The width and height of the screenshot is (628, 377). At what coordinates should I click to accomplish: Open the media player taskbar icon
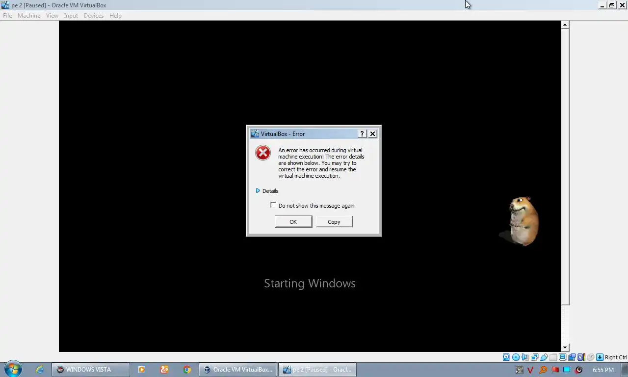point(141,370)
